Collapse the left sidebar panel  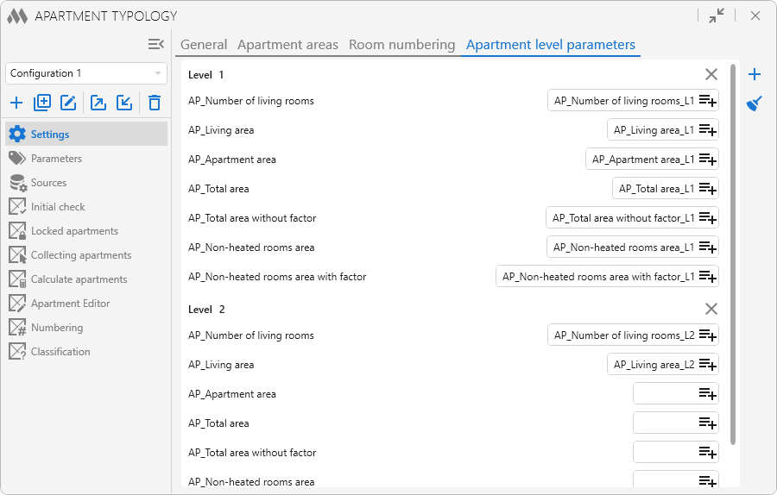(155, 44)
